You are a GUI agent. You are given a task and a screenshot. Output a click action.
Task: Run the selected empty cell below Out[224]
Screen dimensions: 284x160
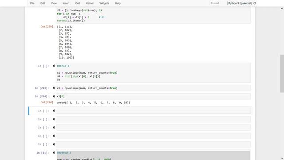coord(54,111)
